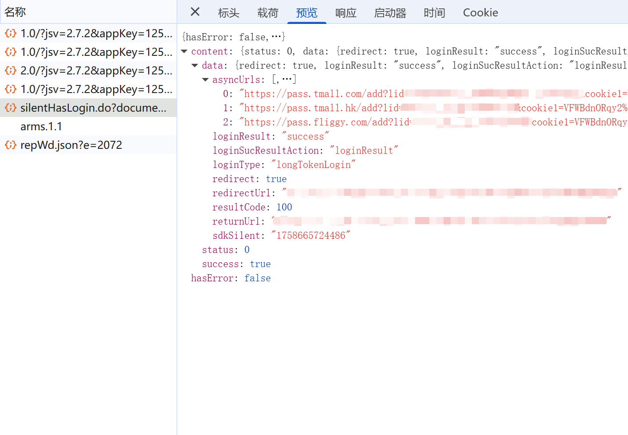The height and width of the screenshot is (435, 628).
Task: Click the JSON icon of 2.0/?jsv request
Action: coord(11,70)
